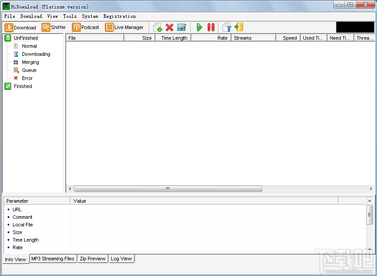Viewport: 377px width, 276px height.
Task: Open the View menu
Action: pyautogui.click(x=52, y=16)
